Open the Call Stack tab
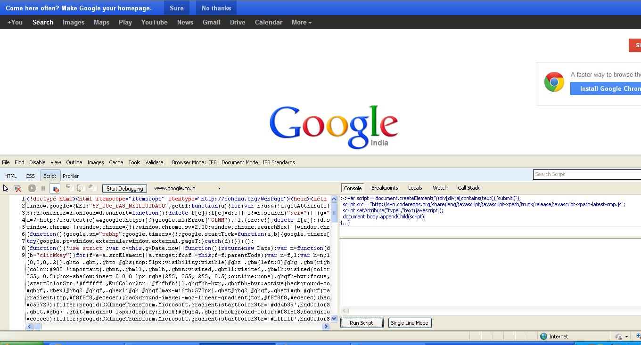Screen dimensions: 641x345 (x=468, y=188)
